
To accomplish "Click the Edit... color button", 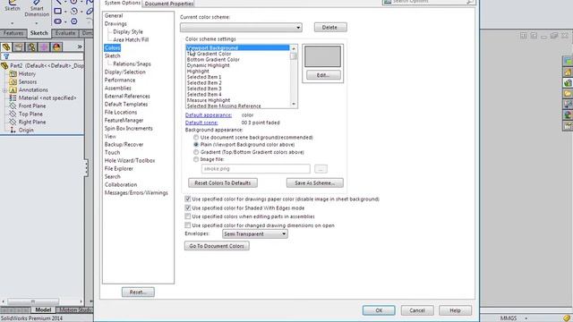I will click(x=323, y=75).
